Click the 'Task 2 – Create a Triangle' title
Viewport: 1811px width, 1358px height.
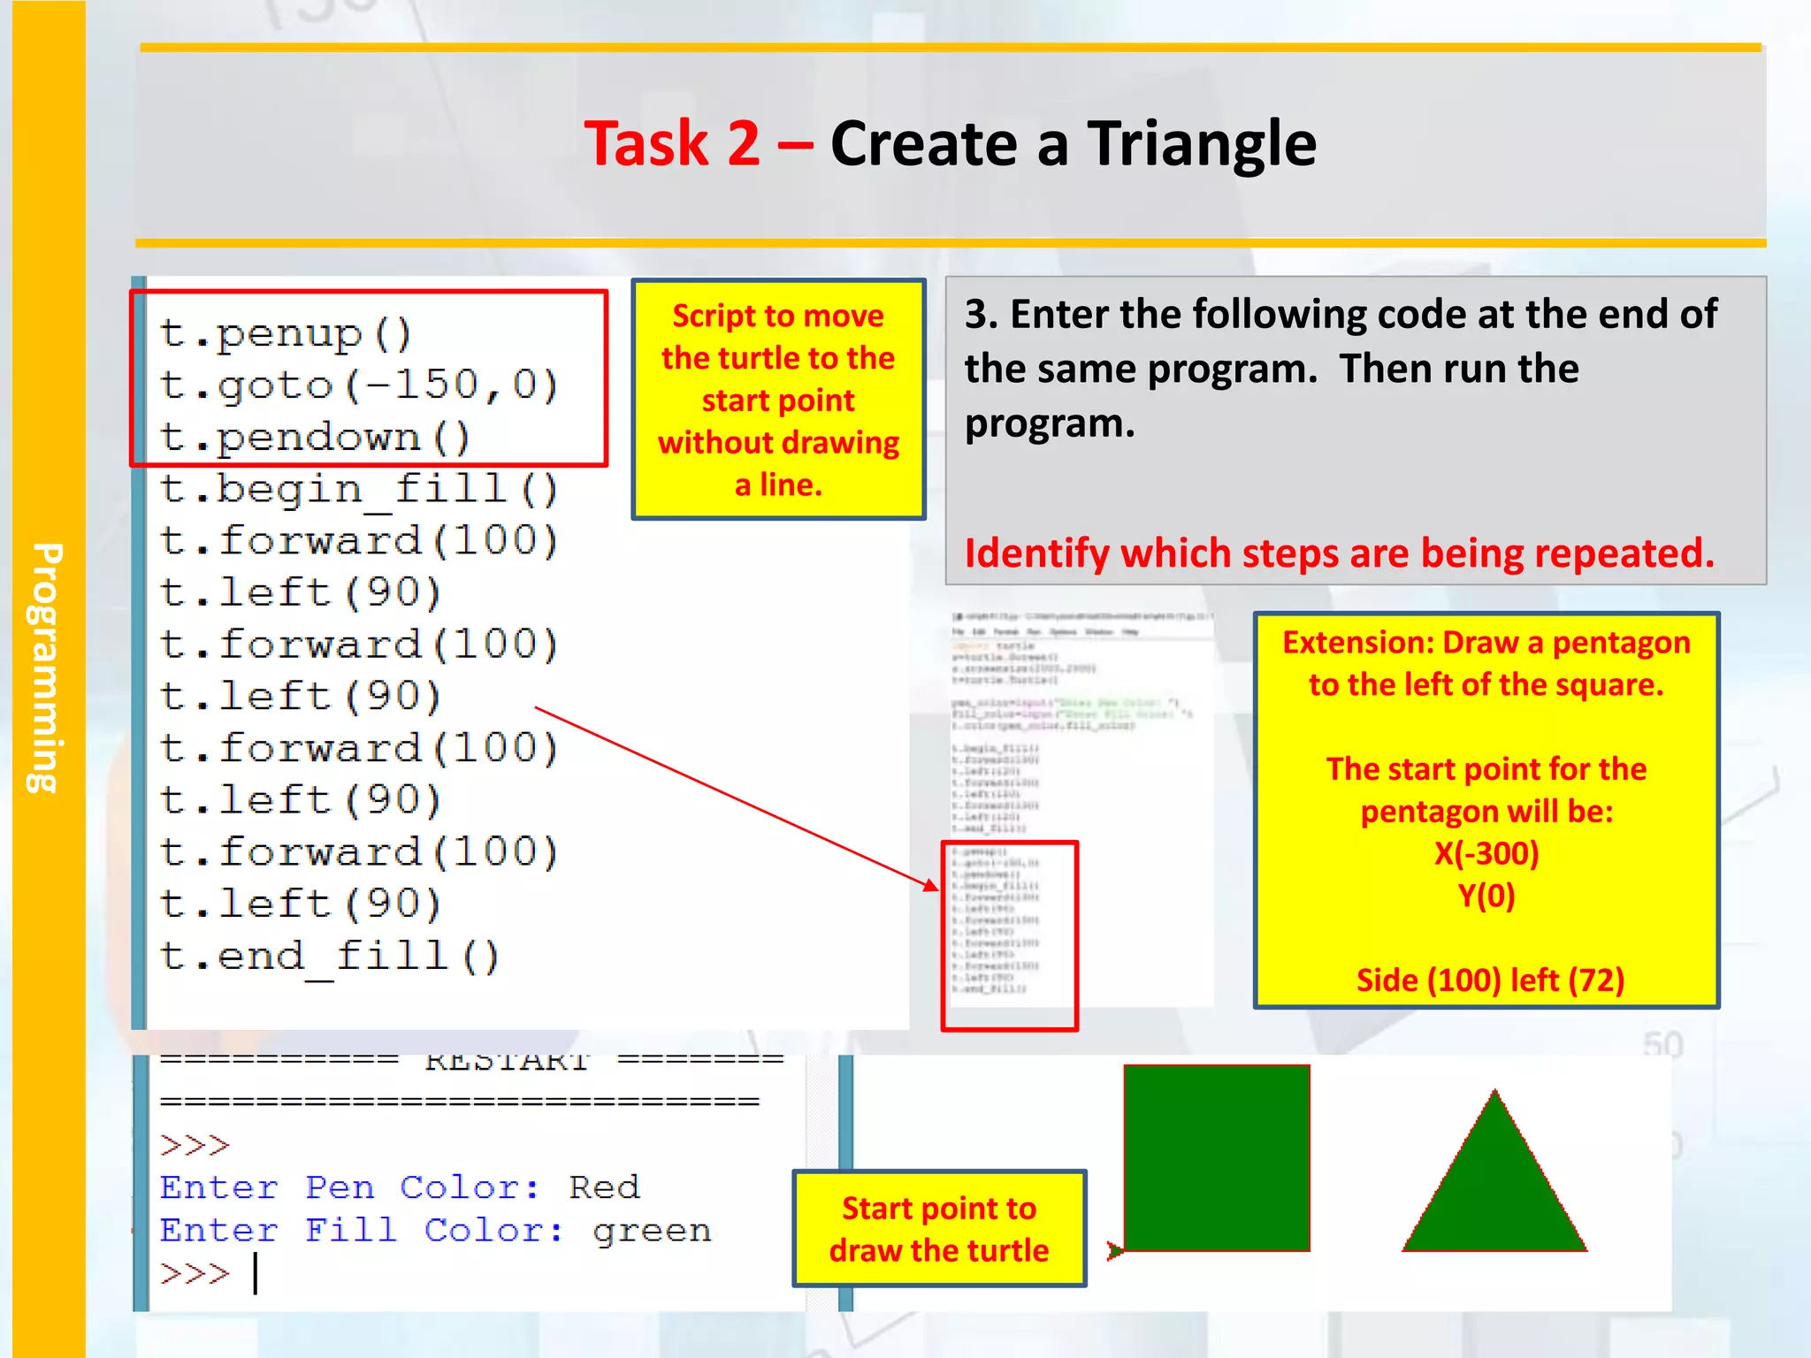click(950, 143)
